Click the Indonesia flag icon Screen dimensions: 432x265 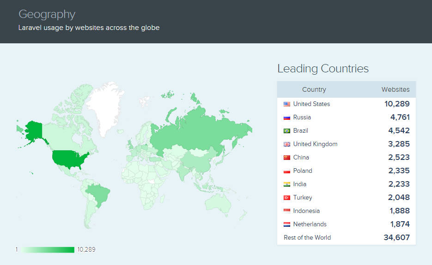(287, 211)
